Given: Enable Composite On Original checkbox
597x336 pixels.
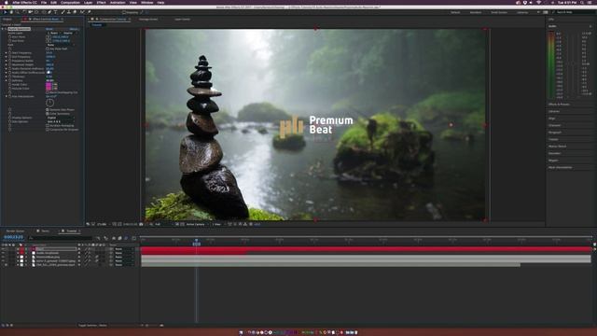Looking at the screenshot, I should (x=48, y=130).
